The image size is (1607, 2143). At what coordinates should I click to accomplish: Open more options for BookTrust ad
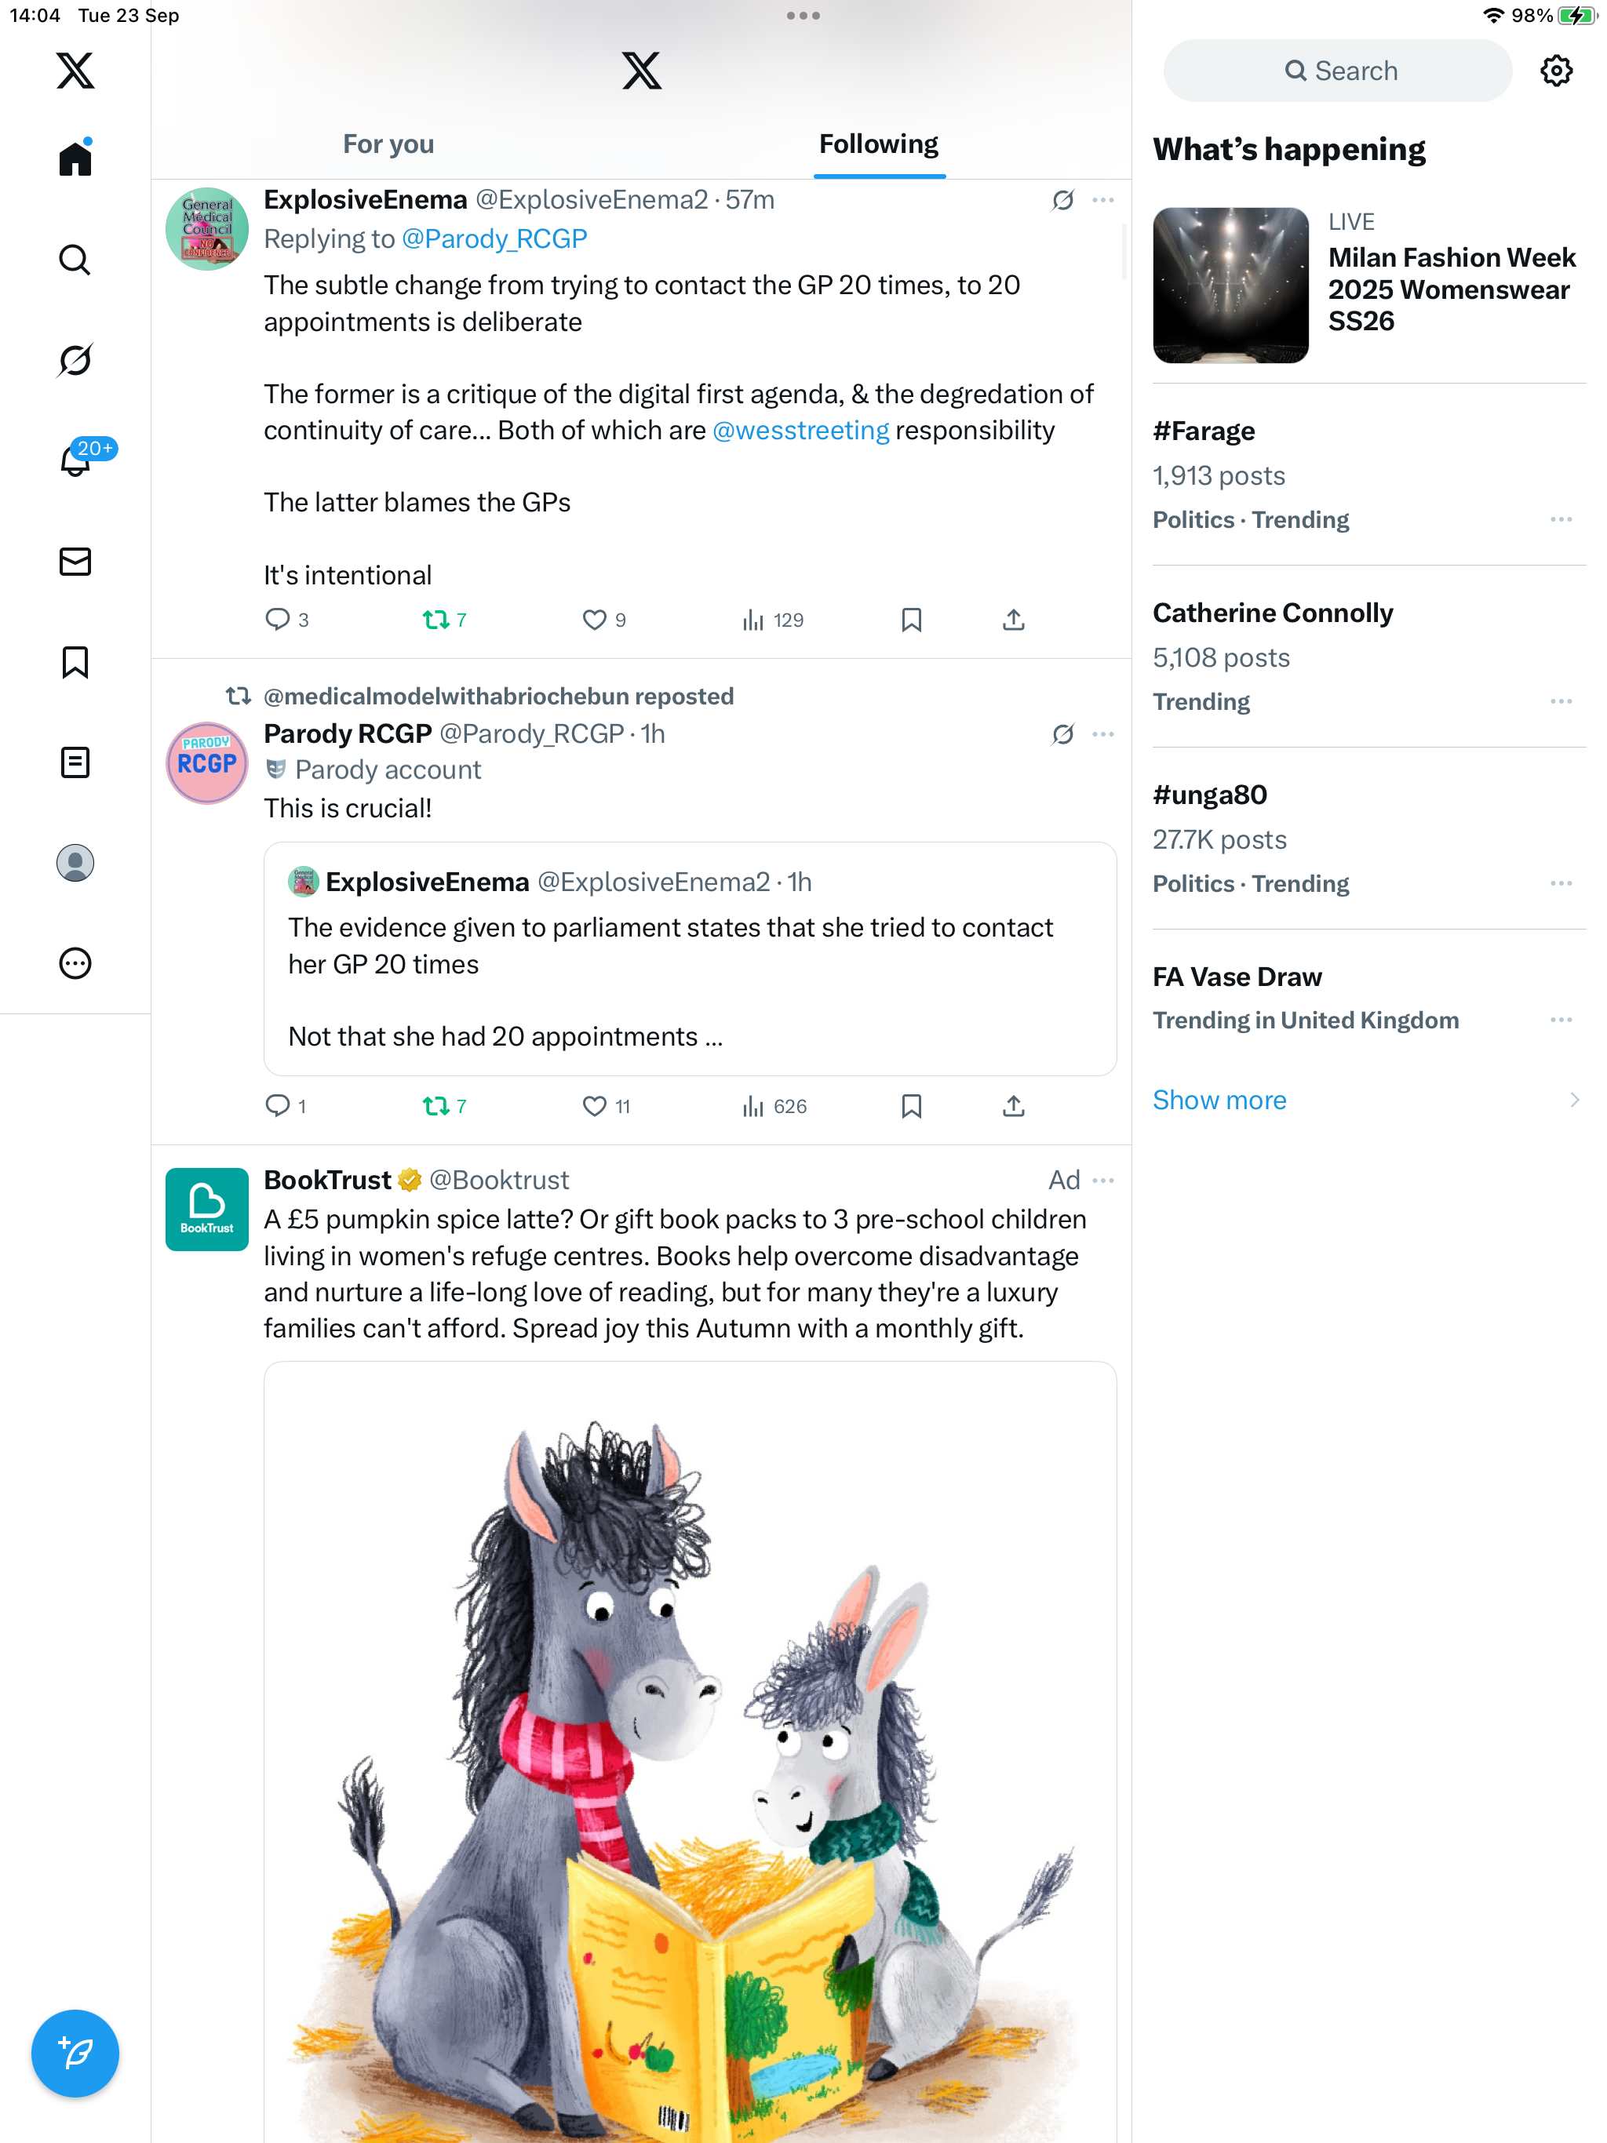coord(1103,1180)
